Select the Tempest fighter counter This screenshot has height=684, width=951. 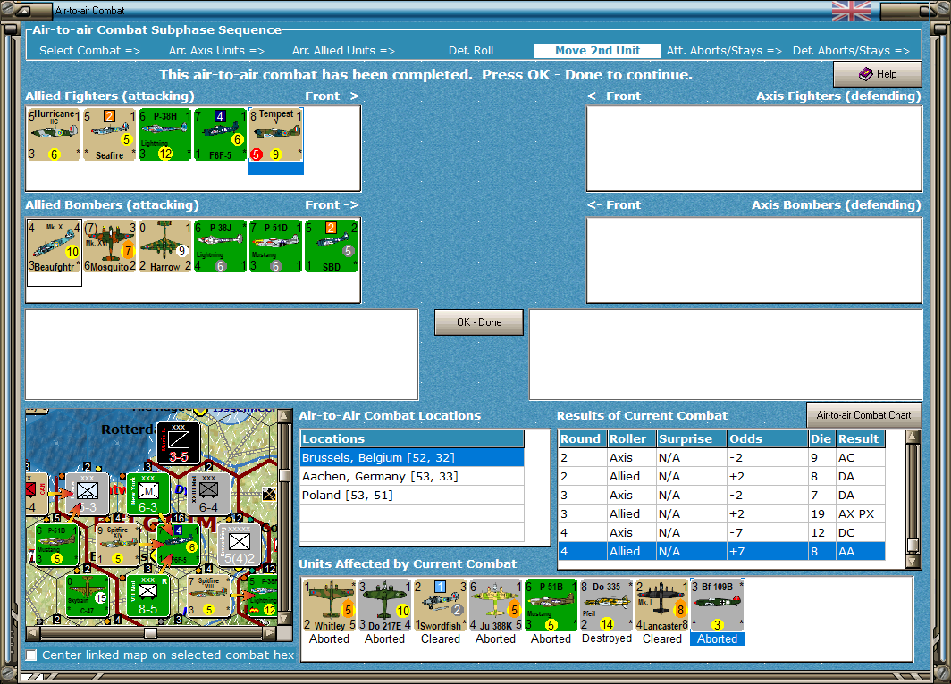276,135
